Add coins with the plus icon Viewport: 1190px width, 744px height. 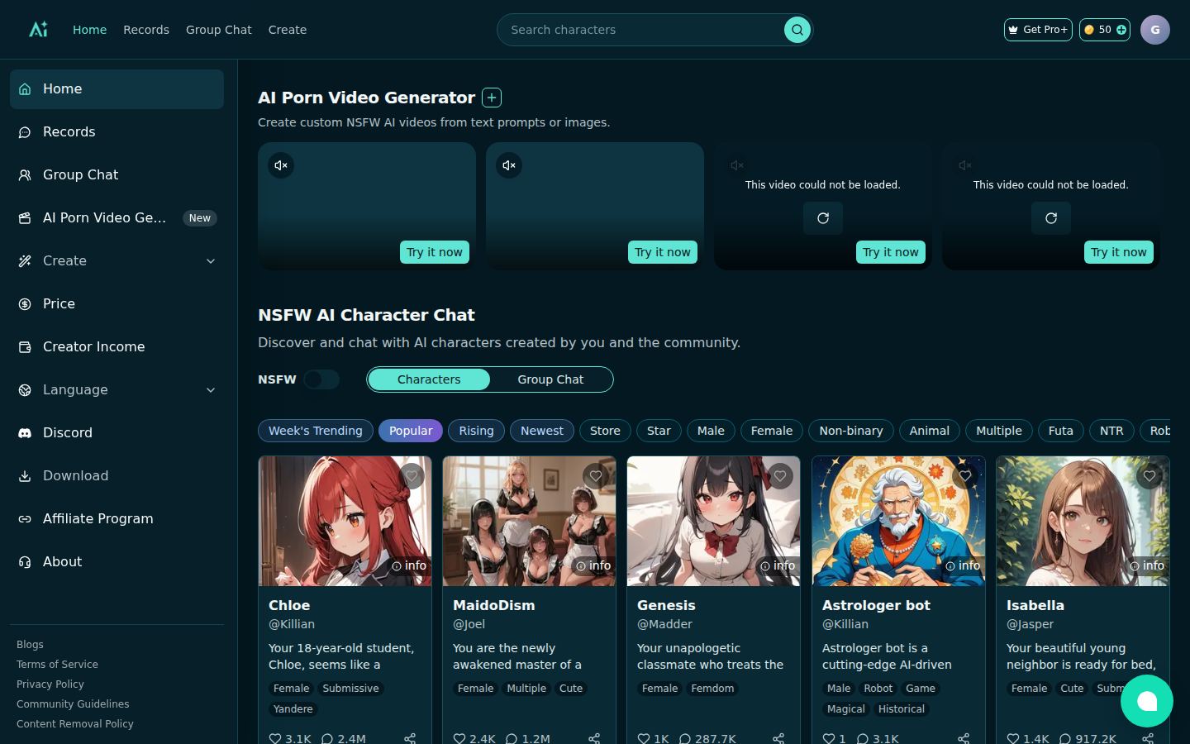coord(1121,30)
